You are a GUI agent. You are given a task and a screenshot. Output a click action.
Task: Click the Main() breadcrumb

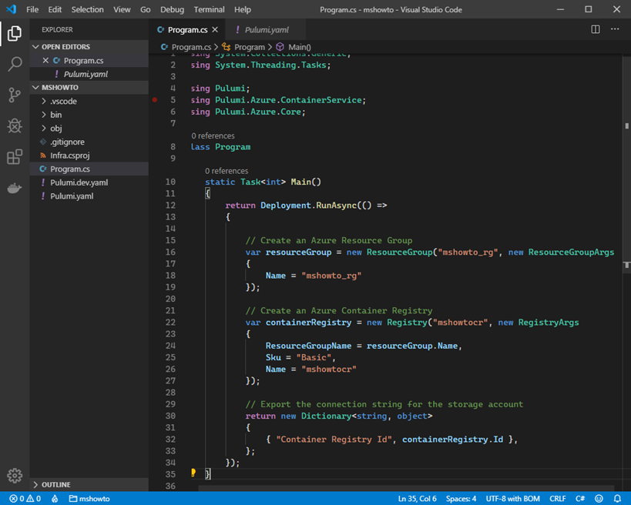294,47
